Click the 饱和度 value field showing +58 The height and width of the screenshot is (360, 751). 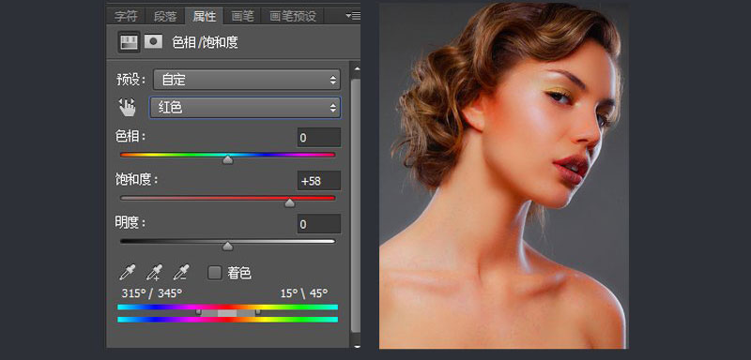(x=319, y=181)
